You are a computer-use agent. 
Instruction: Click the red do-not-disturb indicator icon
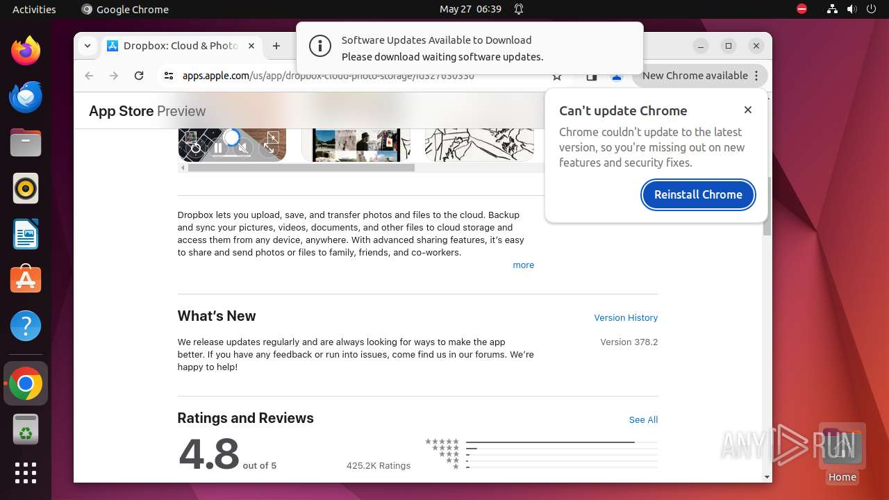click(802, 9)
